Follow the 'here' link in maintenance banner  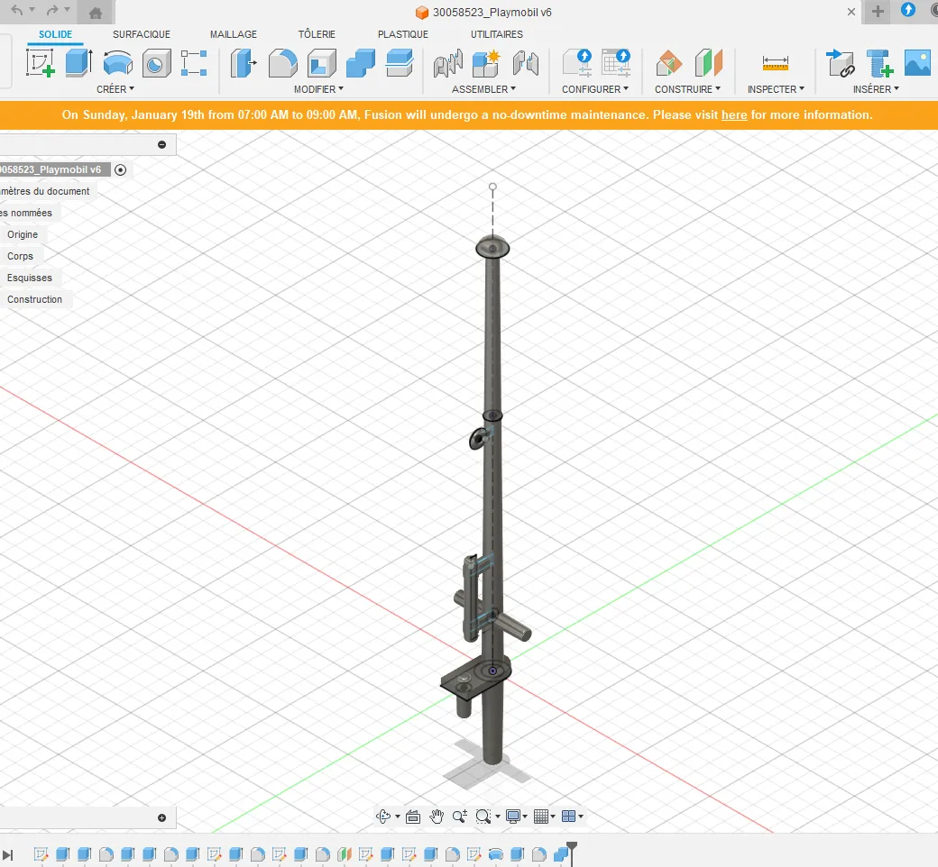click(734, 114)
